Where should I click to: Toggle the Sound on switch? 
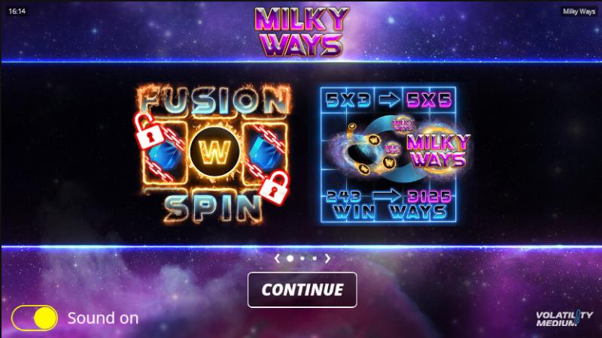[35, 318]
